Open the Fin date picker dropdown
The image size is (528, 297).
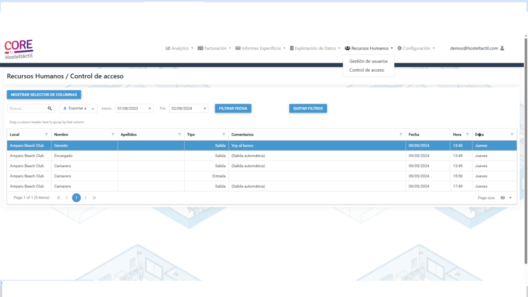pos(205,108)
